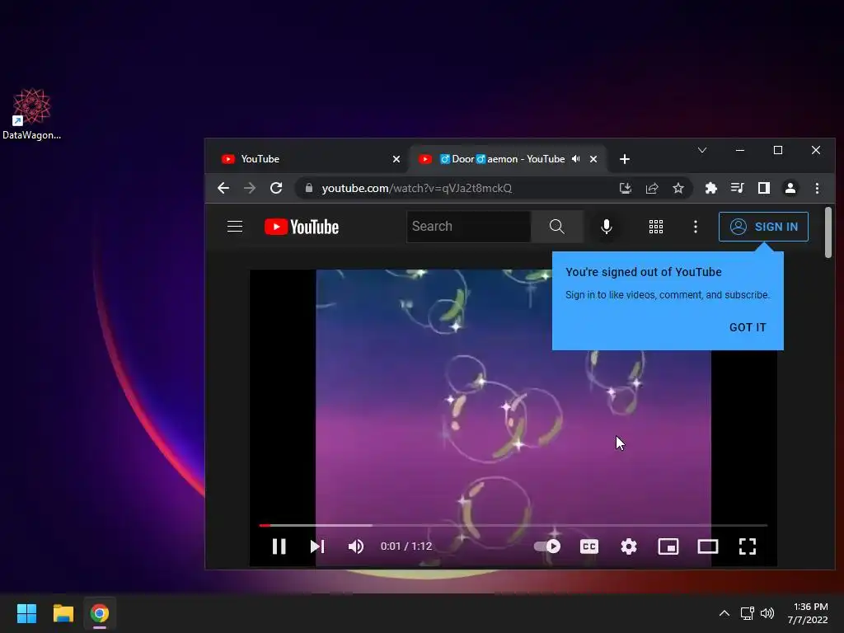Click the address bar URL
Image resolution: width=844 pixels, height=633 pixels.
416,188
